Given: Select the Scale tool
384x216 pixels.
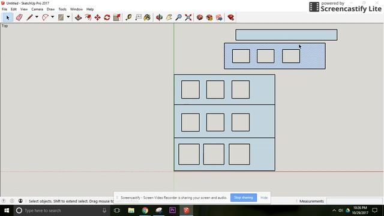Looking at the screenshot, I should pyautogui.click(x=117, y=17).
